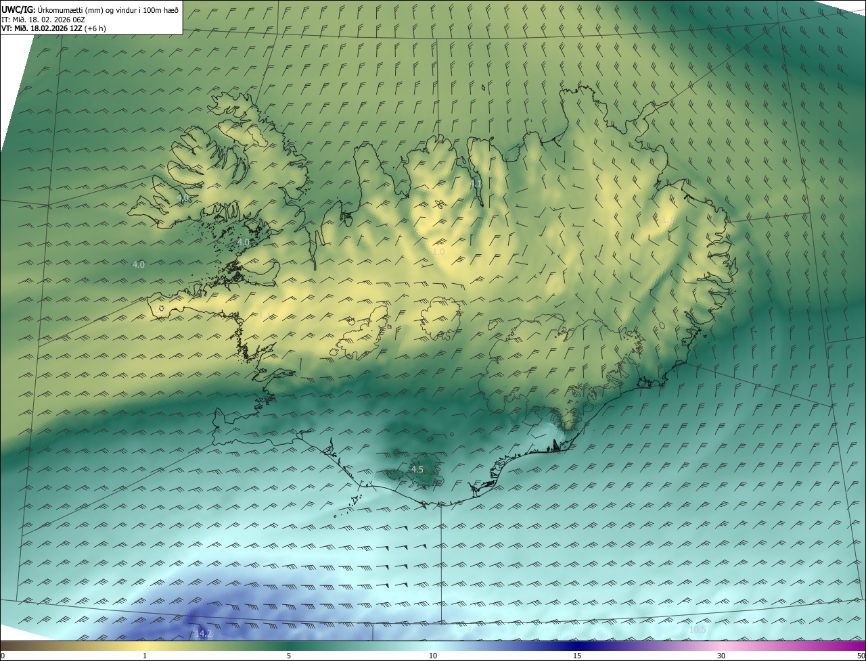866x661 pixels.
Task: Click the "1" tick on the color scale
Action: (x=145, y=656)
